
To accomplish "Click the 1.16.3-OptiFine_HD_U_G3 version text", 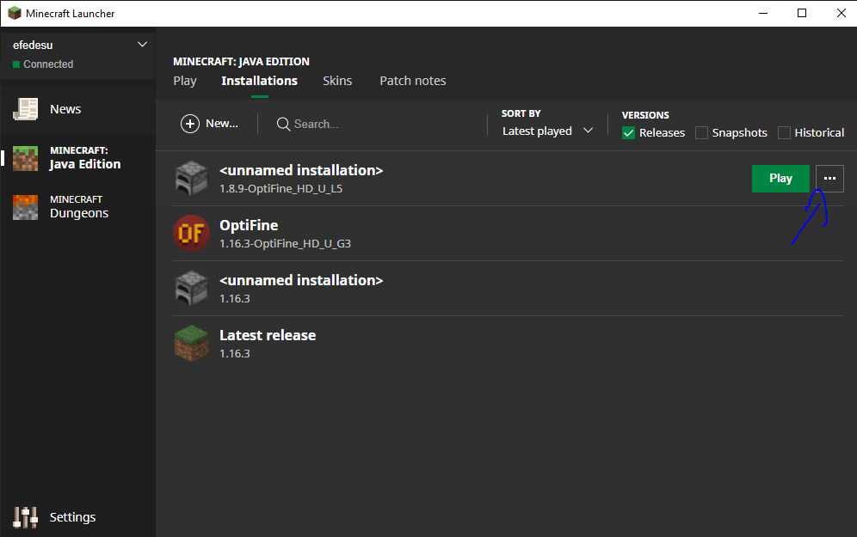I will pos(286,243).
